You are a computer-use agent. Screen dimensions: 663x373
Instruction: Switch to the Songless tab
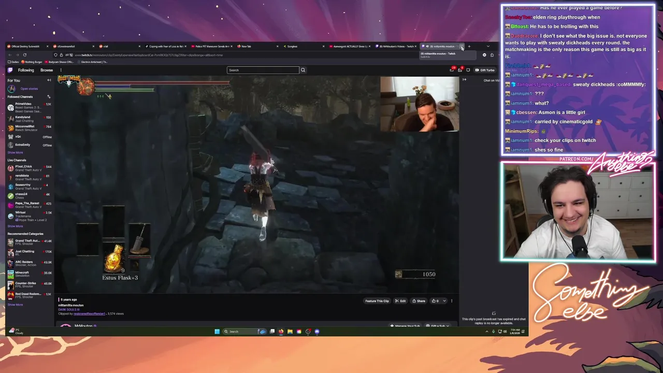click(305, 46)
